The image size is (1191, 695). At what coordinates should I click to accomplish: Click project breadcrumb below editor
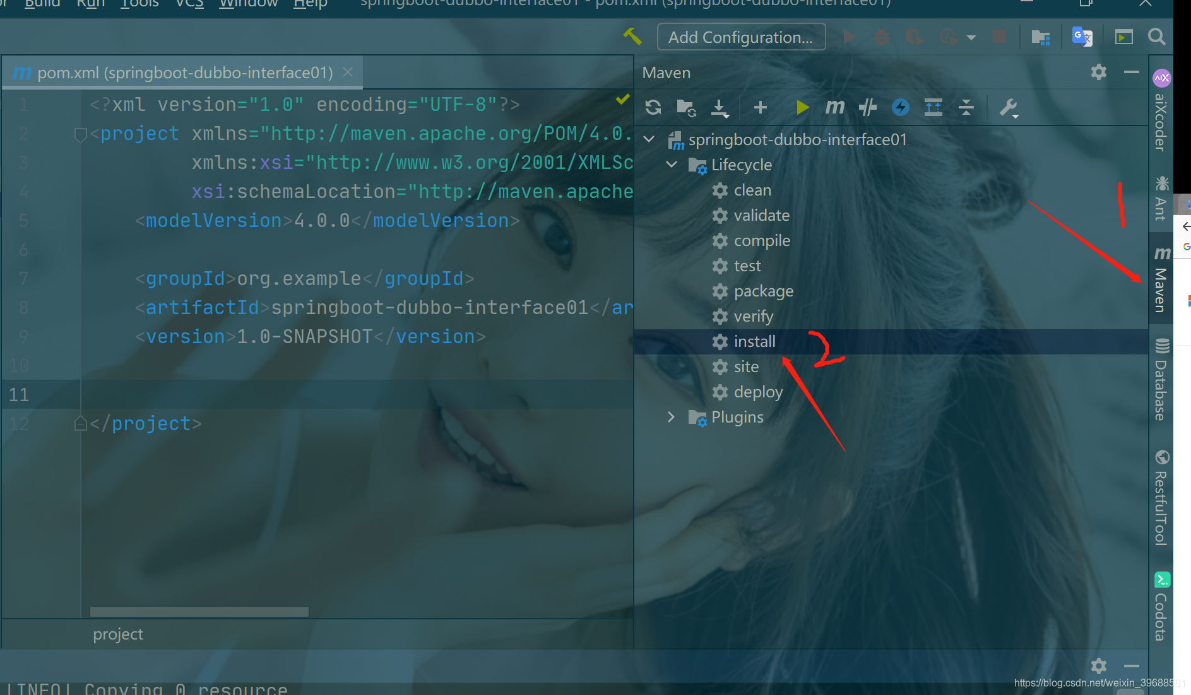click(x=118, y=634)
